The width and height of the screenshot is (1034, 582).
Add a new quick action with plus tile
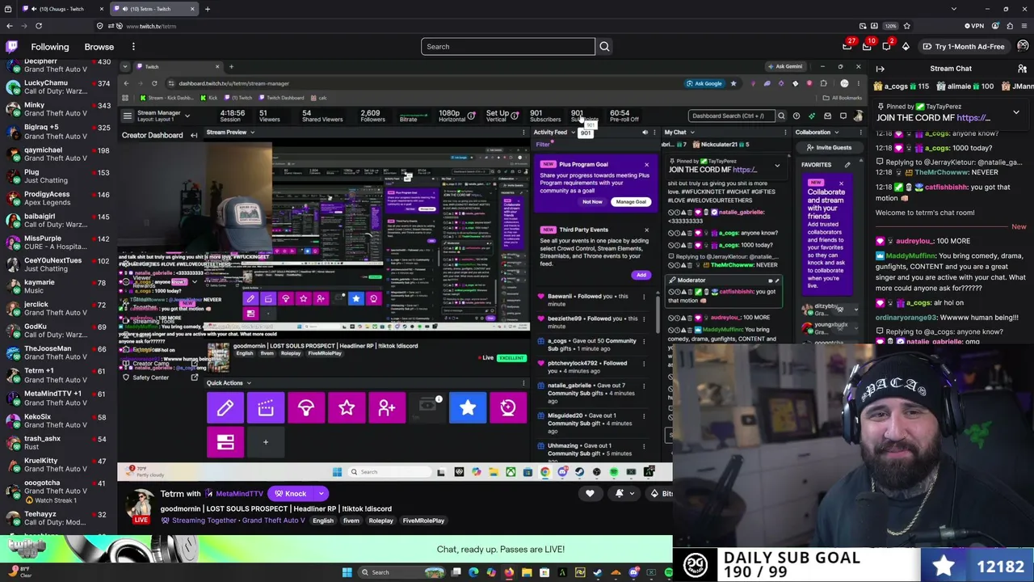coord(266,442)
